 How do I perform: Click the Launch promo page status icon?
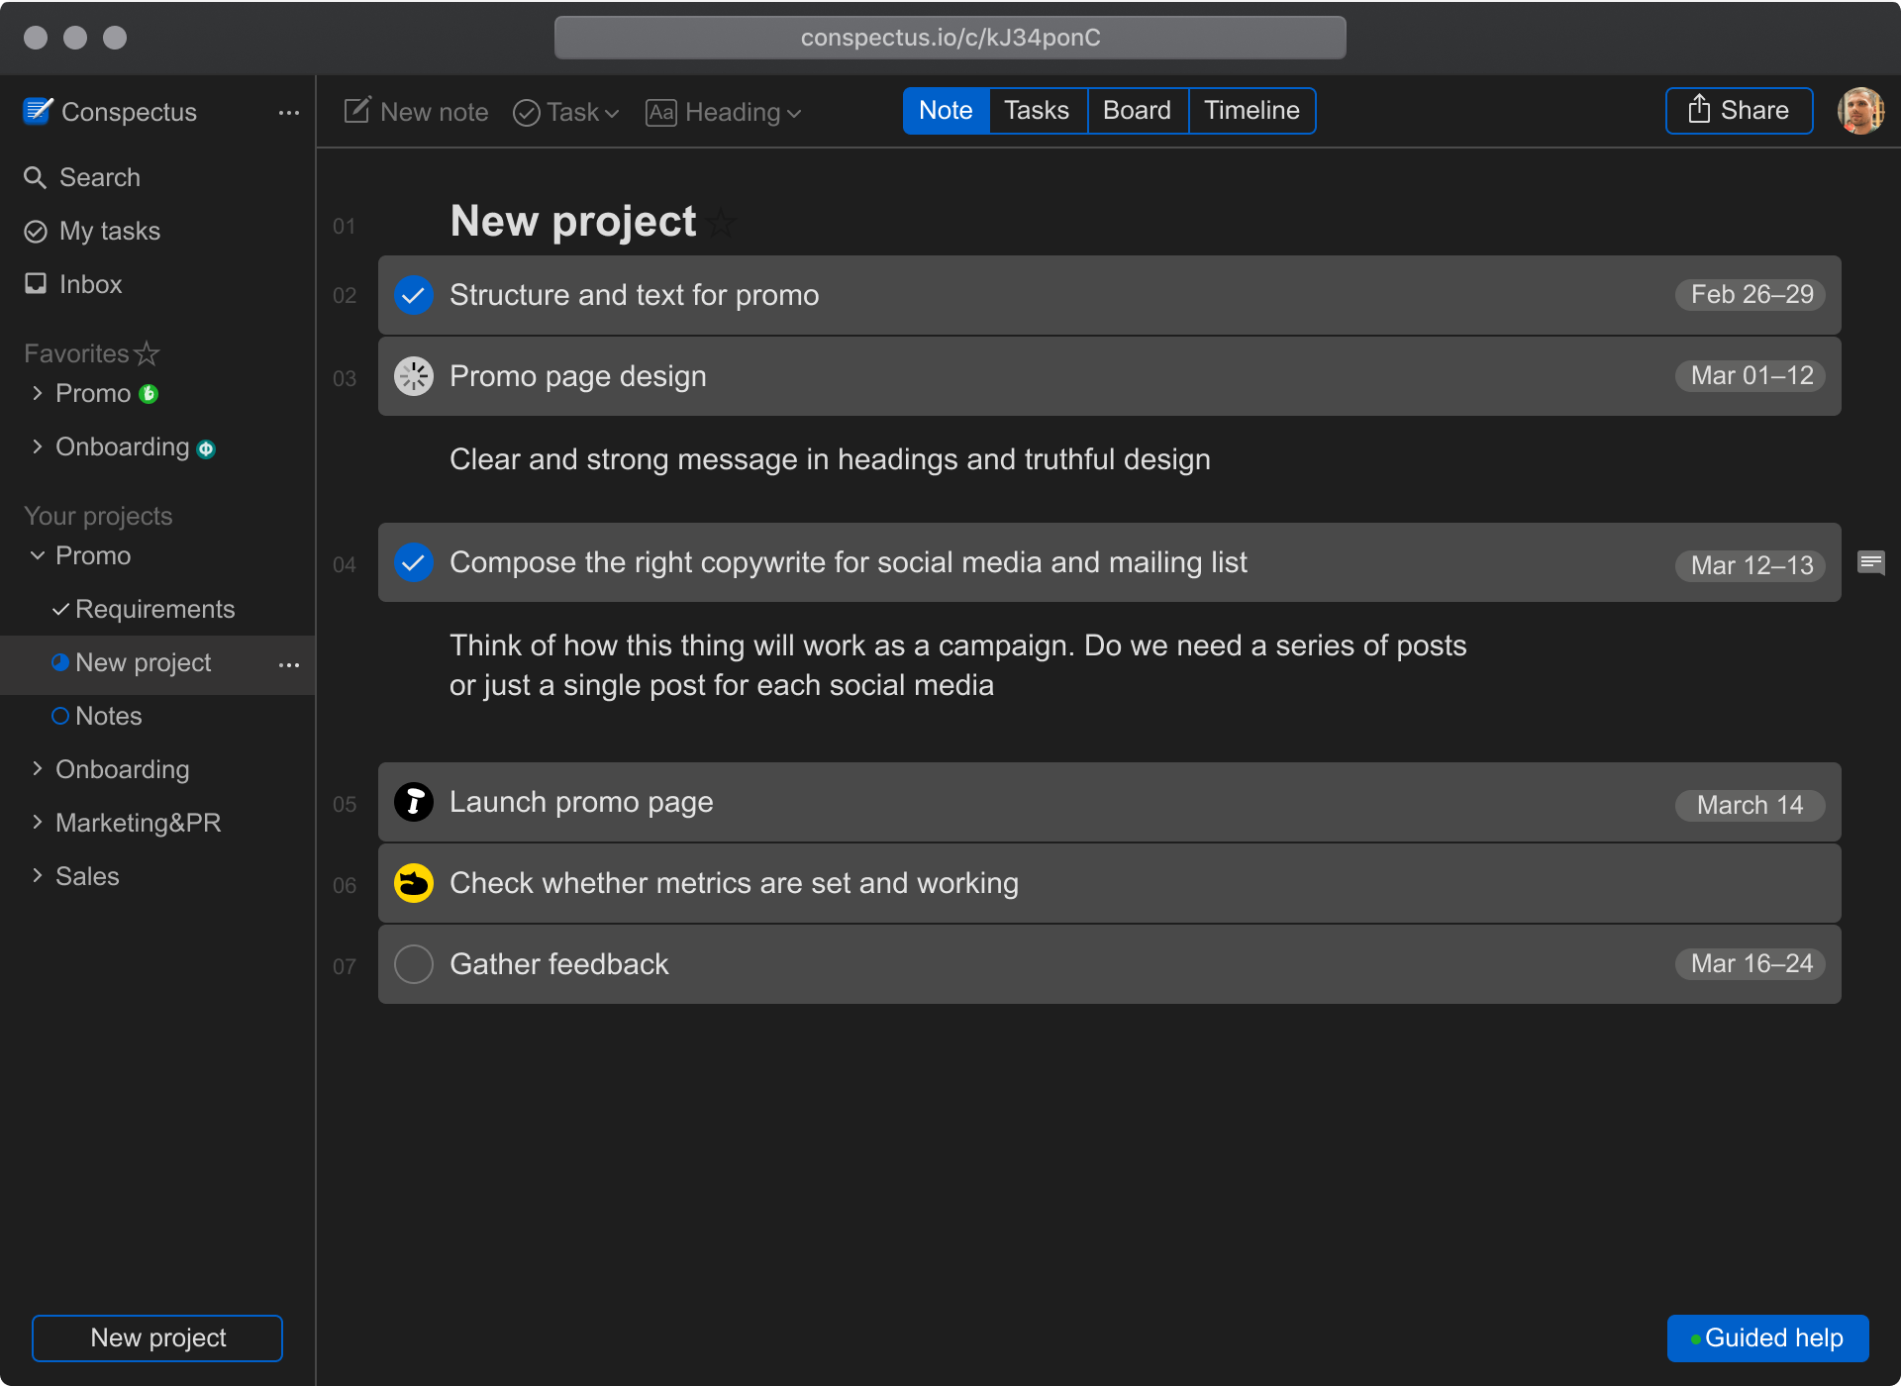414,802
